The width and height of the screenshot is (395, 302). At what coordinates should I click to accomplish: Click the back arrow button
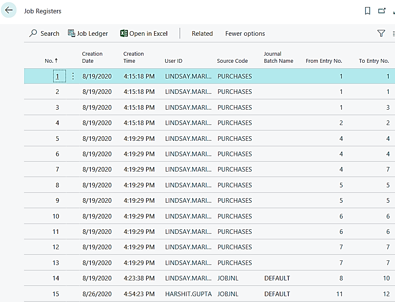9,11
